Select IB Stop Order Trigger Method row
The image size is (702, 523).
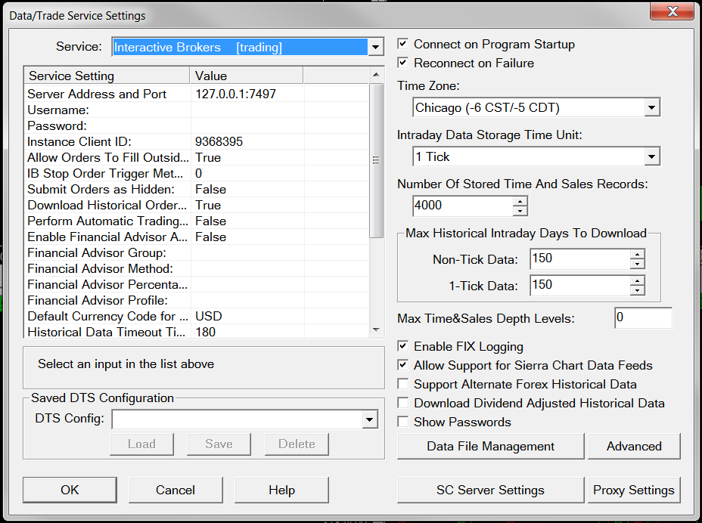197,173
